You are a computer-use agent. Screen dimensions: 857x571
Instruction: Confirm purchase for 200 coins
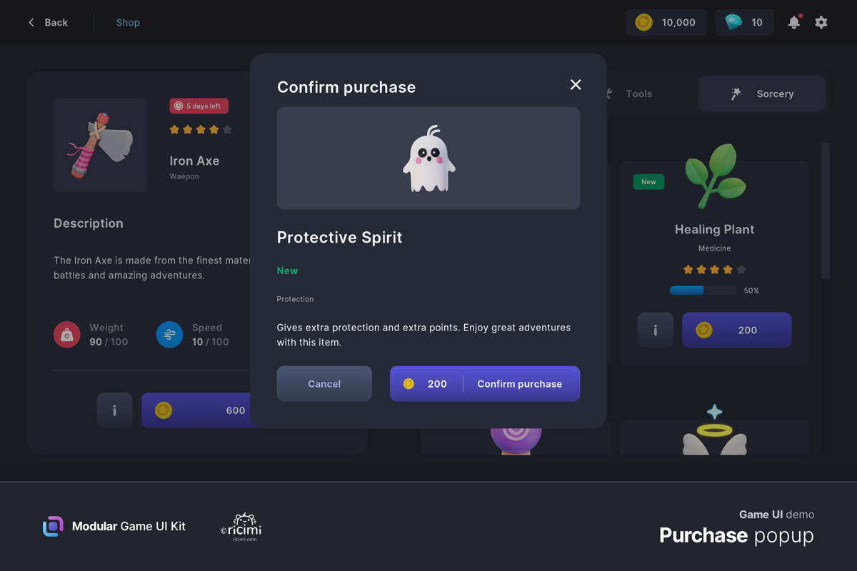pos(485,384)
